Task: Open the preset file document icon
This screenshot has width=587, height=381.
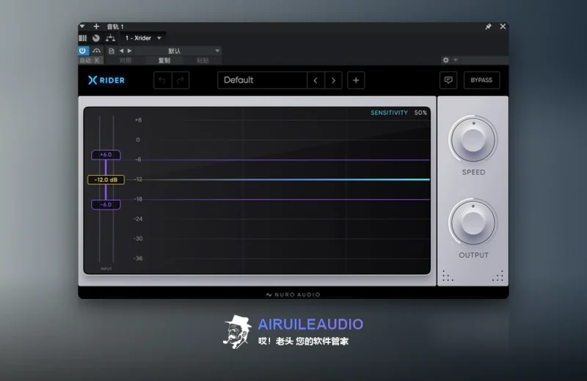Action: [112, 51]
